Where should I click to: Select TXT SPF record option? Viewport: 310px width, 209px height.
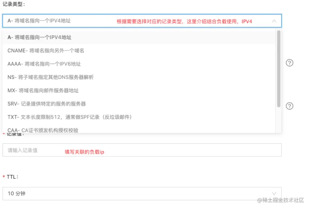click(x=139, y=117)
